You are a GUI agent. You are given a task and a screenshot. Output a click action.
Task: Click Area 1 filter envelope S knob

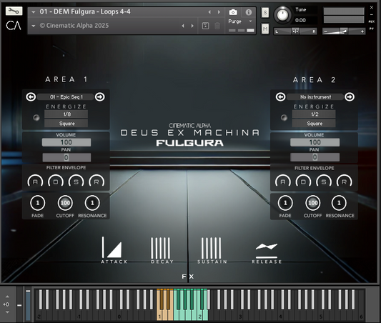coord(76,182)
